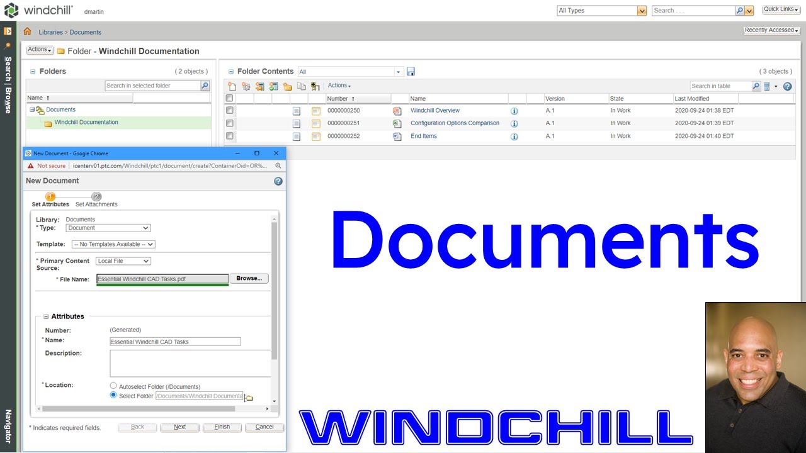Click the document Name input field
Image resolution: width=806 pixels, height=453 pixels.
175,342
